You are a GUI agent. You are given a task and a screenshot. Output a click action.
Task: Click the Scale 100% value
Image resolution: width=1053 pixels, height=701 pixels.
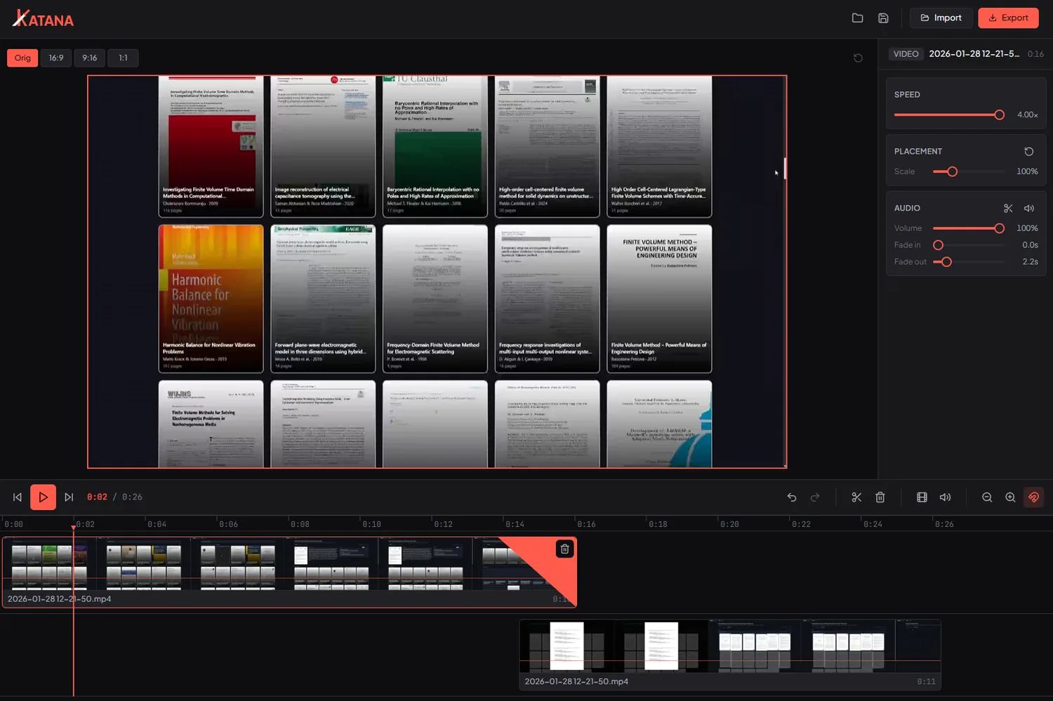pyautogui.click(x=1027, y=171)
